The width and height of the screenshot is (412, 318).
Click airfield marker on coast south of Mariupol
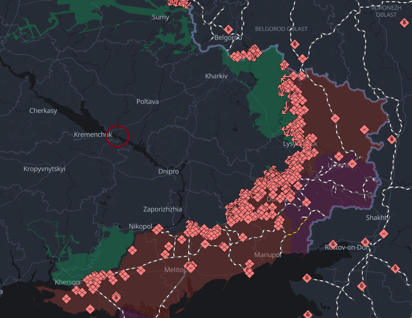[x=307, y=278]
